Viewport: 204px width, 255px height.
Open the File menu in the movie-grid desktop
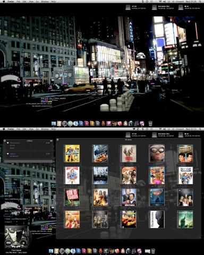point(18,129)
